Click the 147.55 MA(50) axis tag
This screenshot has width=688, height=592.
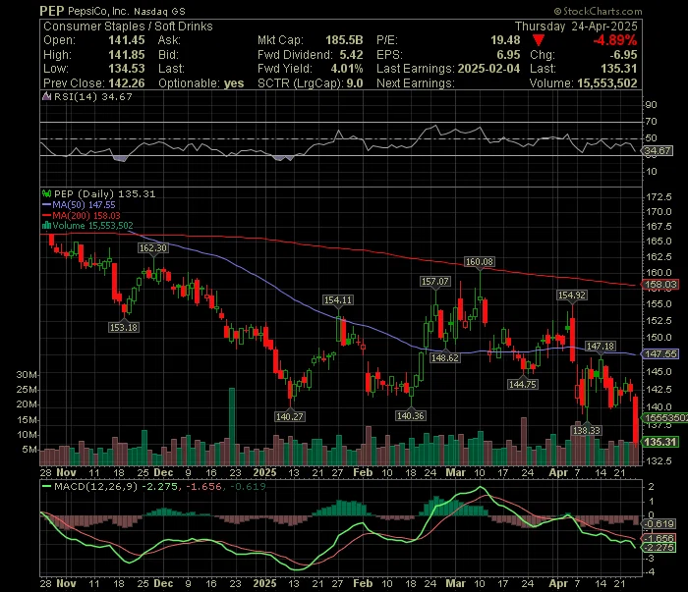660,354
